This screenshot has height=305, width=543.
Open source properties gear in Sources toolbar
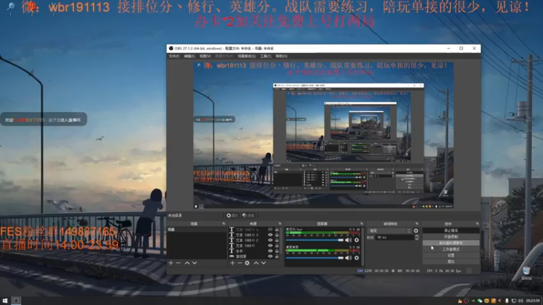247,263
